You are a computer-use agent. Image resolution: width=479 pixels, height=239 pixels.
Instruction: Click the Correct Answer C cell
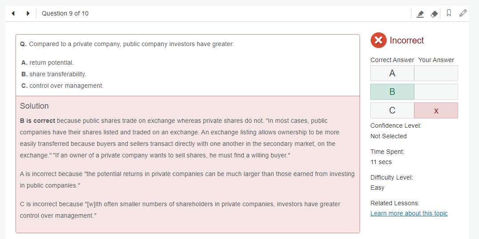point(392,110)
